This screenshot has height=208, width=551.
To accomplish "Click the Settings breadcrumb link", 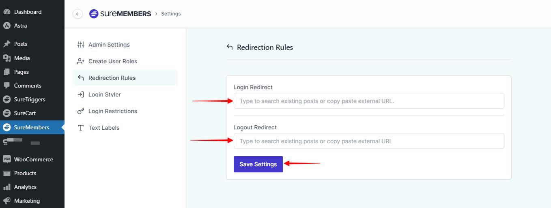I will (x=171, y=14).
